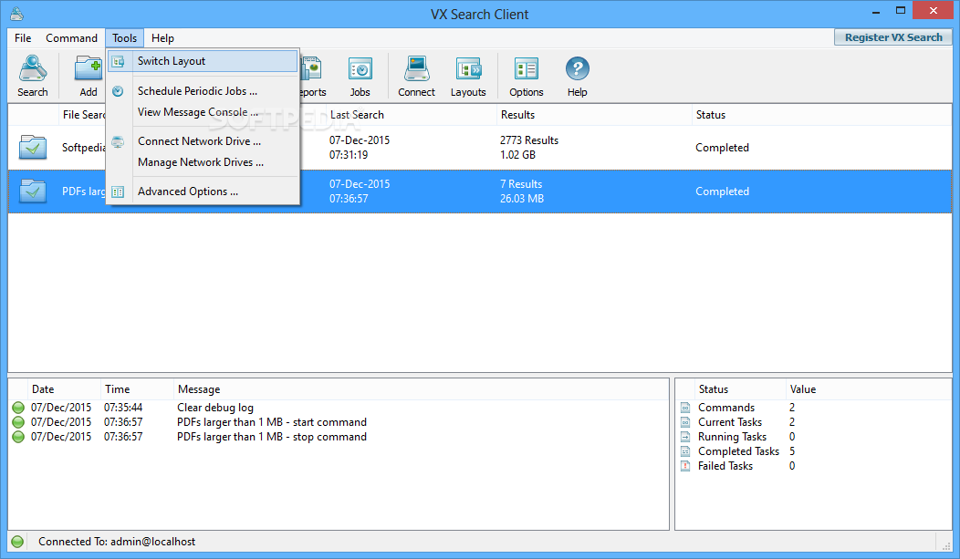This screenshot has height=559, width=960.
Task: Select 'PDFs larger than 1 MB - start command'
Action: [272, 422]
